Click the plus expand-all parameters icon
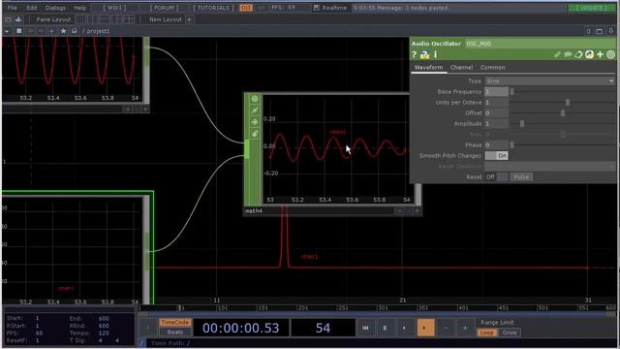Screen dimensions: 620x349 (601, 54)
